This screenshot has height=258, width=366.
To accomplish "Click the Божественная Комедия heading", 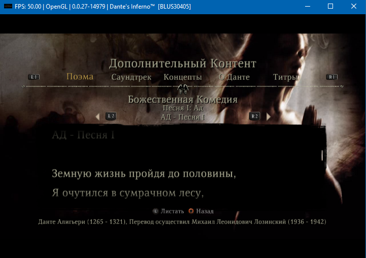I will click(x=183, y=100).
